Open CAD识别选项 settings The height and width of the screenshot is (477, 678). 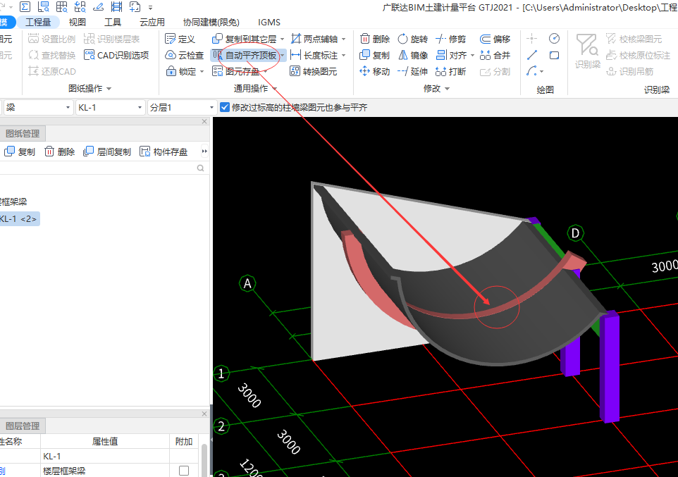(x=117, y=55)
